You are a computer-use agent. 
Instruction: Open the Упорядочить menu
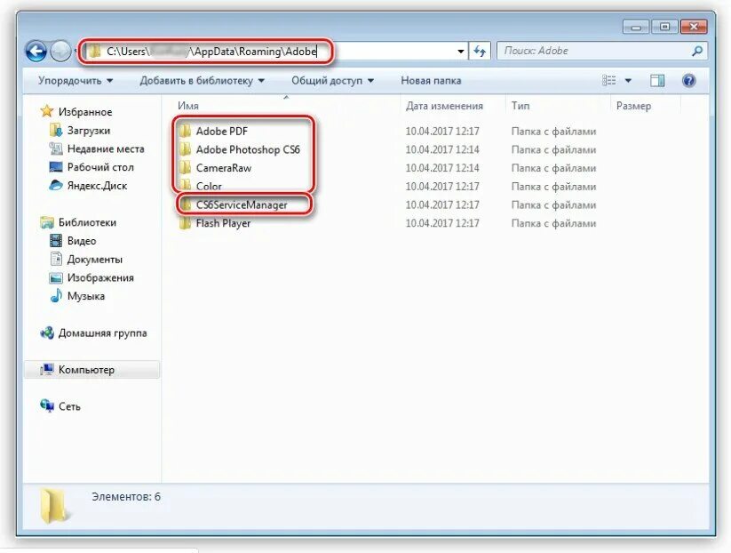75,81
